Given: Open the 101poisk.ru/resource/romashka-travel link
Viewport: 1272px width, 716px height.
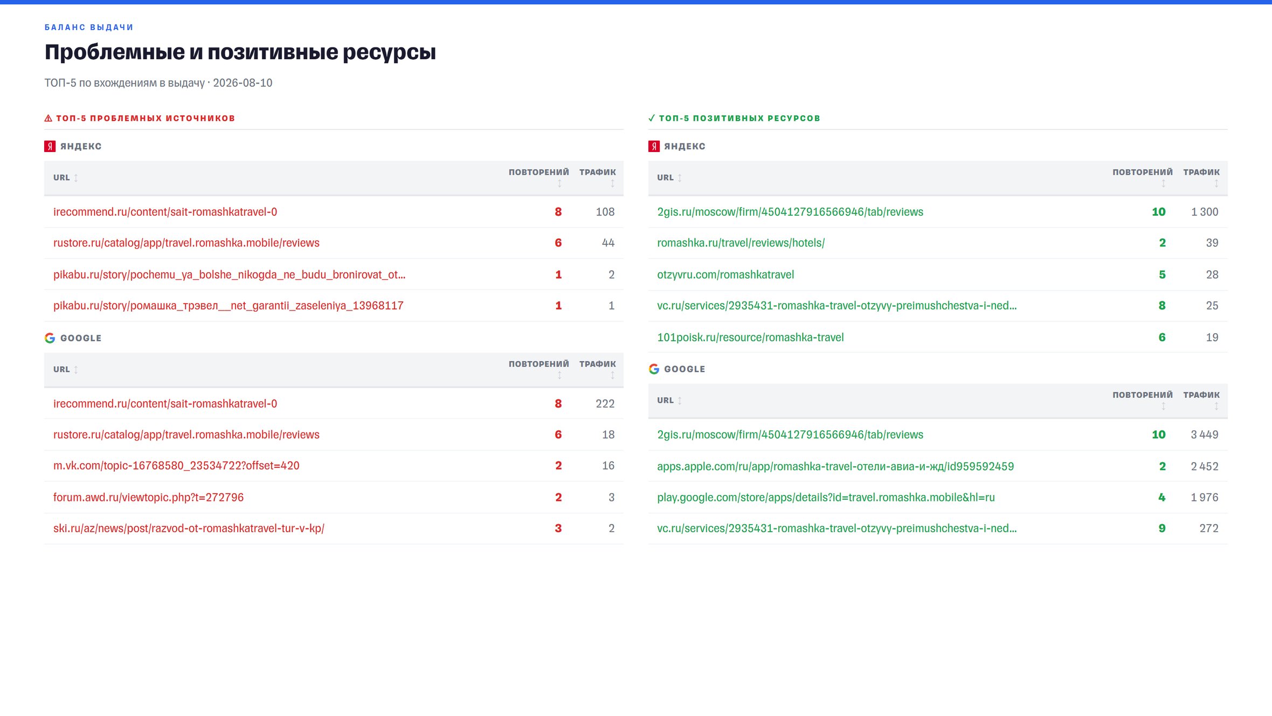Looking at the screenshot, I should pyautogui.click(x=750, y=338).
